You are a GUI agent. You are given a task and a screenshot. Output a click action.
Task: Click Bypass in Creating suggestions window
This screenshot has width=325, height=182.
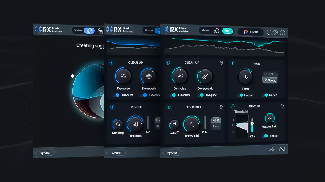(x=45, y=153)
